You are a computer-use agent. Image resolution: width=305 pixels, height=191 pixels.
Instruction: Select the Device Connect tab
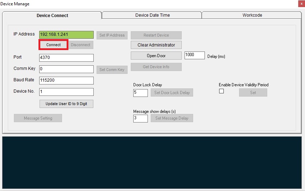(52, 16)
